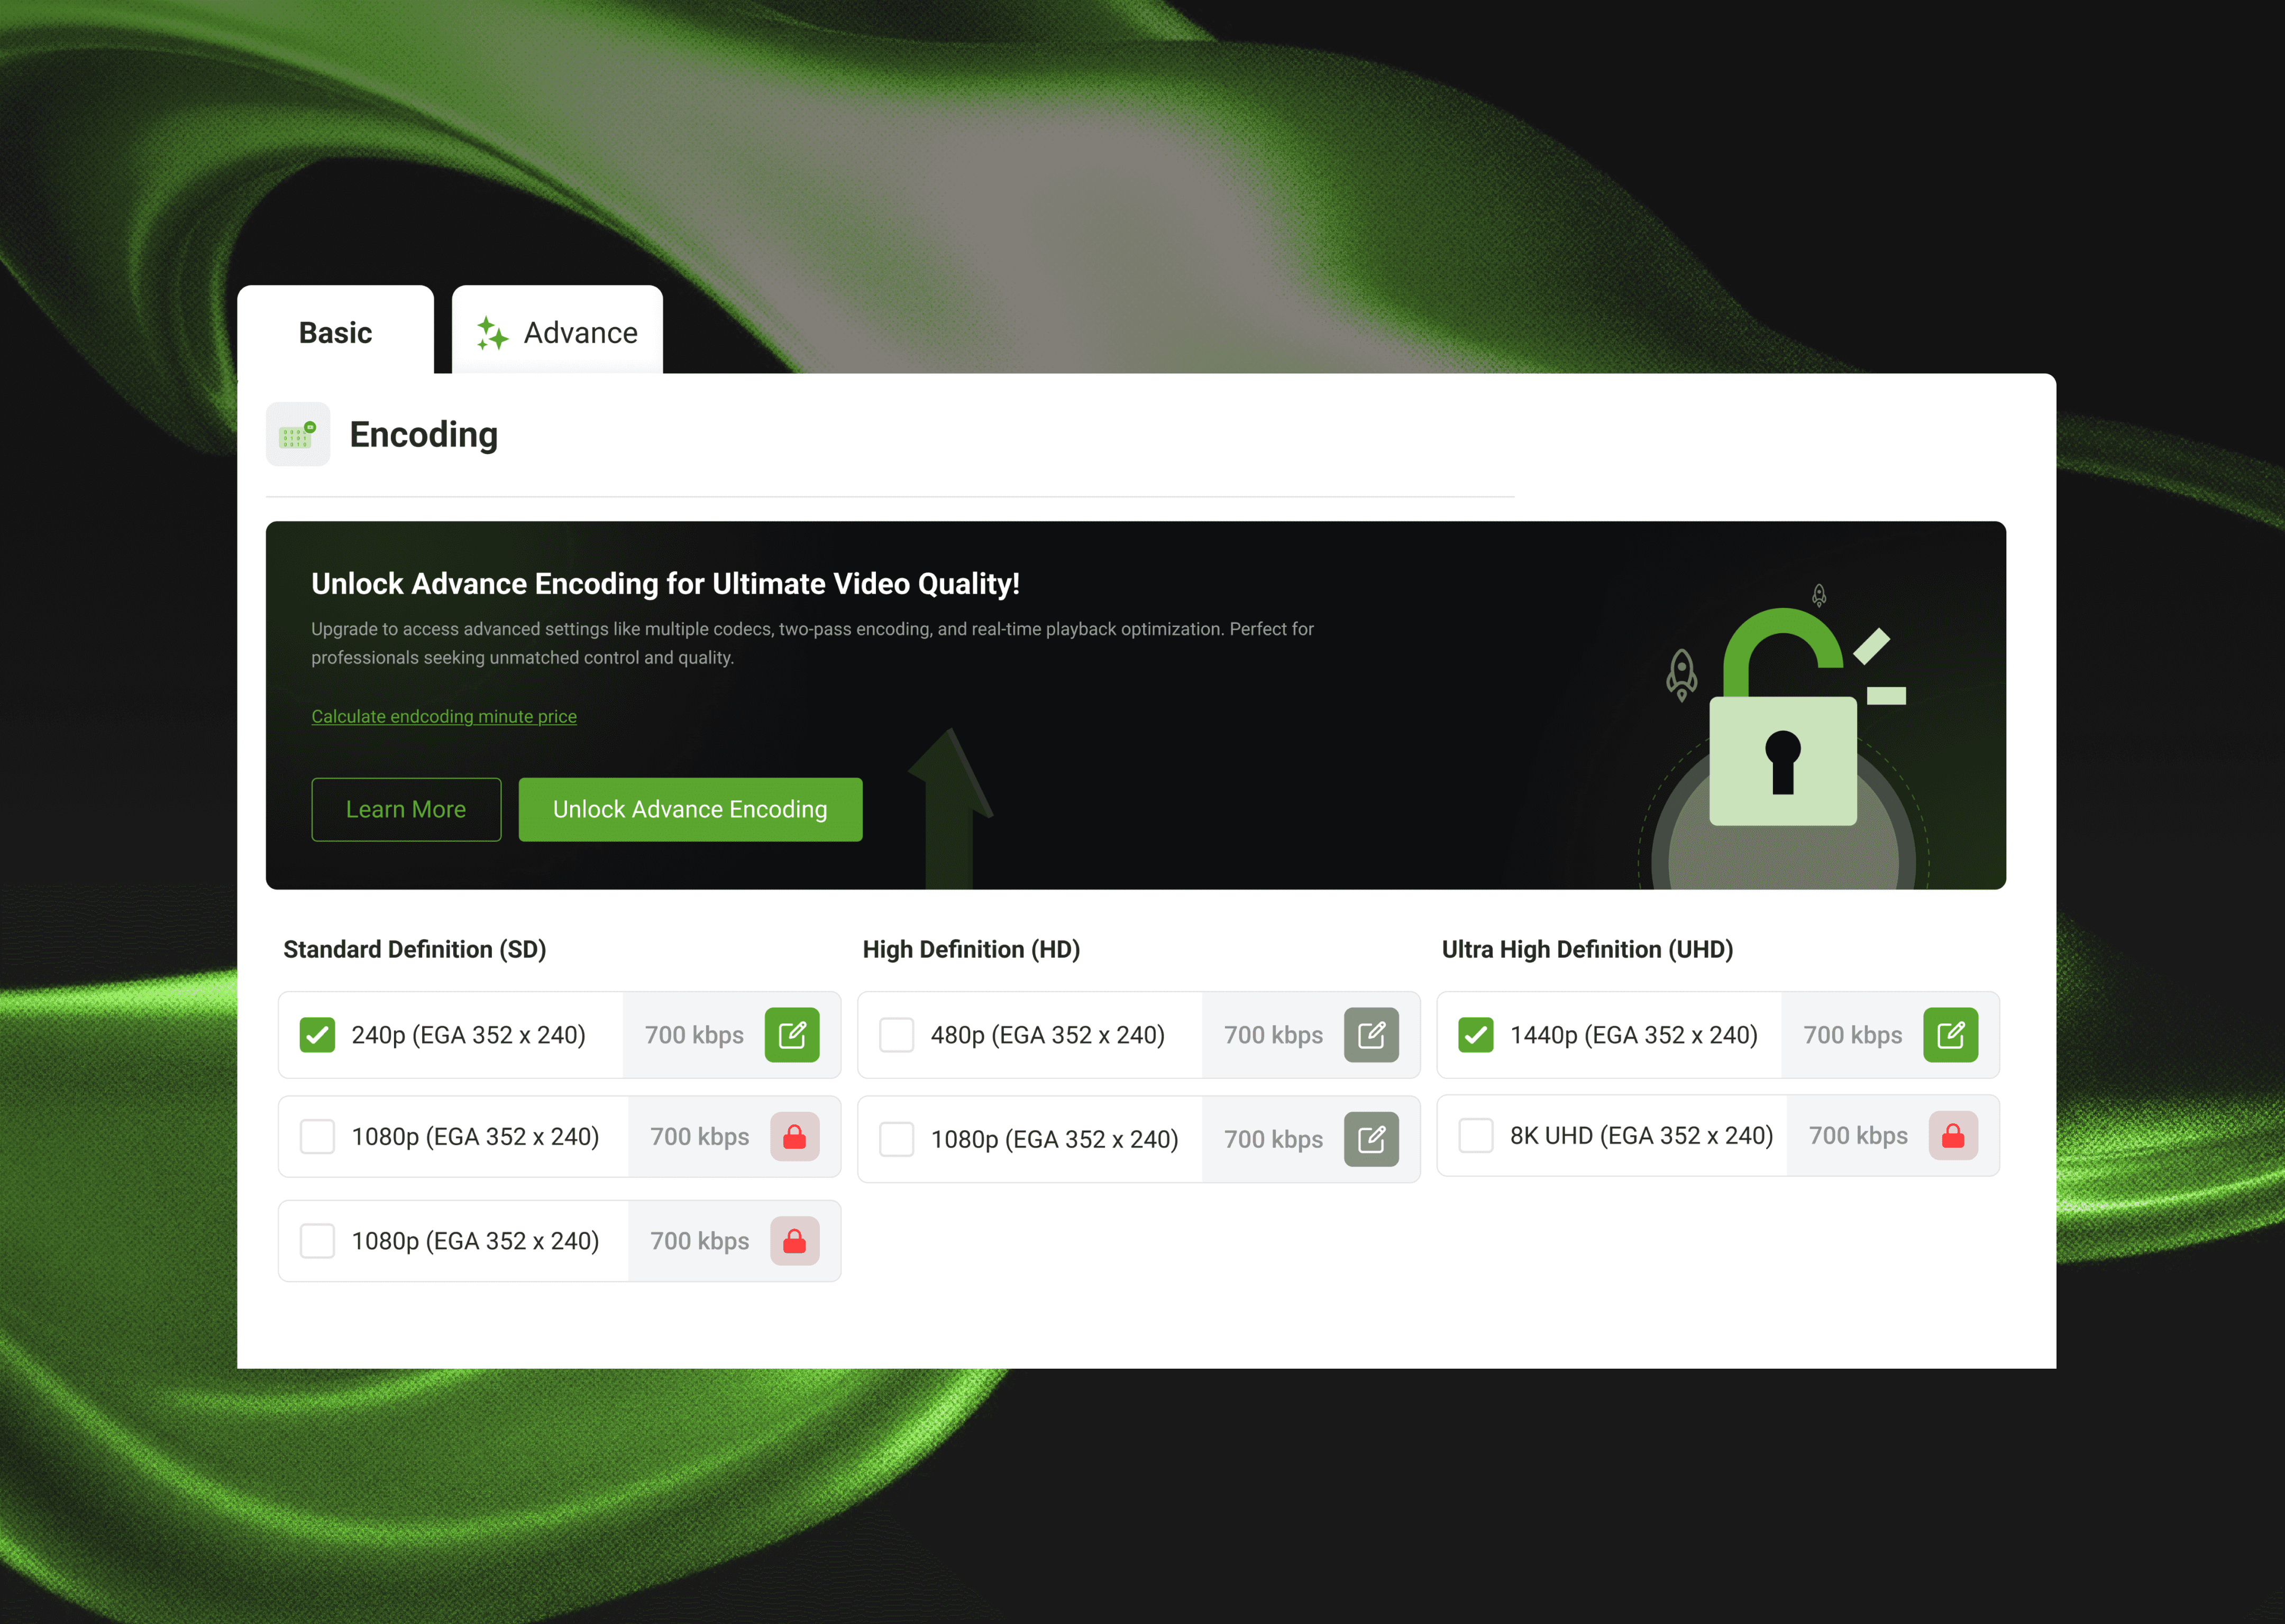
Task: Uncheck the 240p resolution checkbox
Action: pos(317,1034)
